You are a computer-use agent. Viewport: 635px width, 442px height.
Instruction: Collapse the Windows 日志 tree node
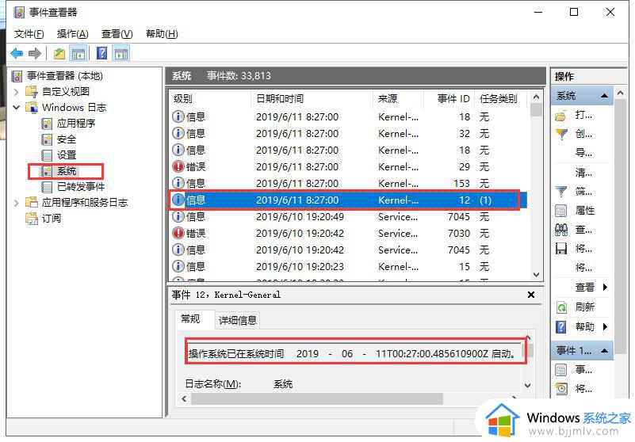(x=16, y=108)
